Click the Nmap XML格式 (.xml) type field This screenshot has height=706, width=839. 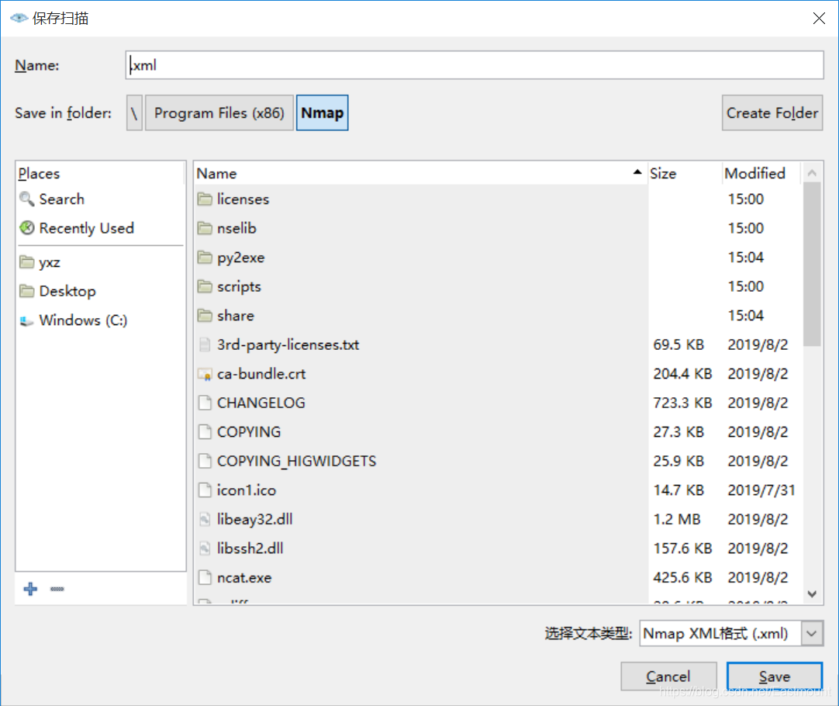click(720, 633)
